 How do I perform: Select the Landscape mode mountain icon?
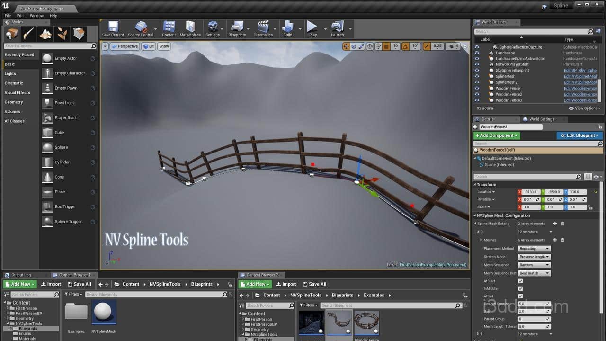click(x=45, y=34)
